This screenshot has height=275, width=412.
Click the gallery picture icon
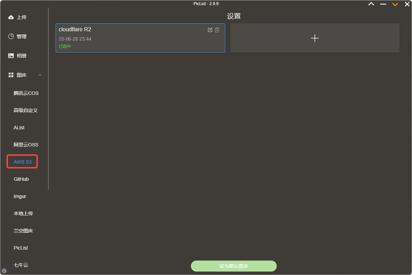coord(11,56)
